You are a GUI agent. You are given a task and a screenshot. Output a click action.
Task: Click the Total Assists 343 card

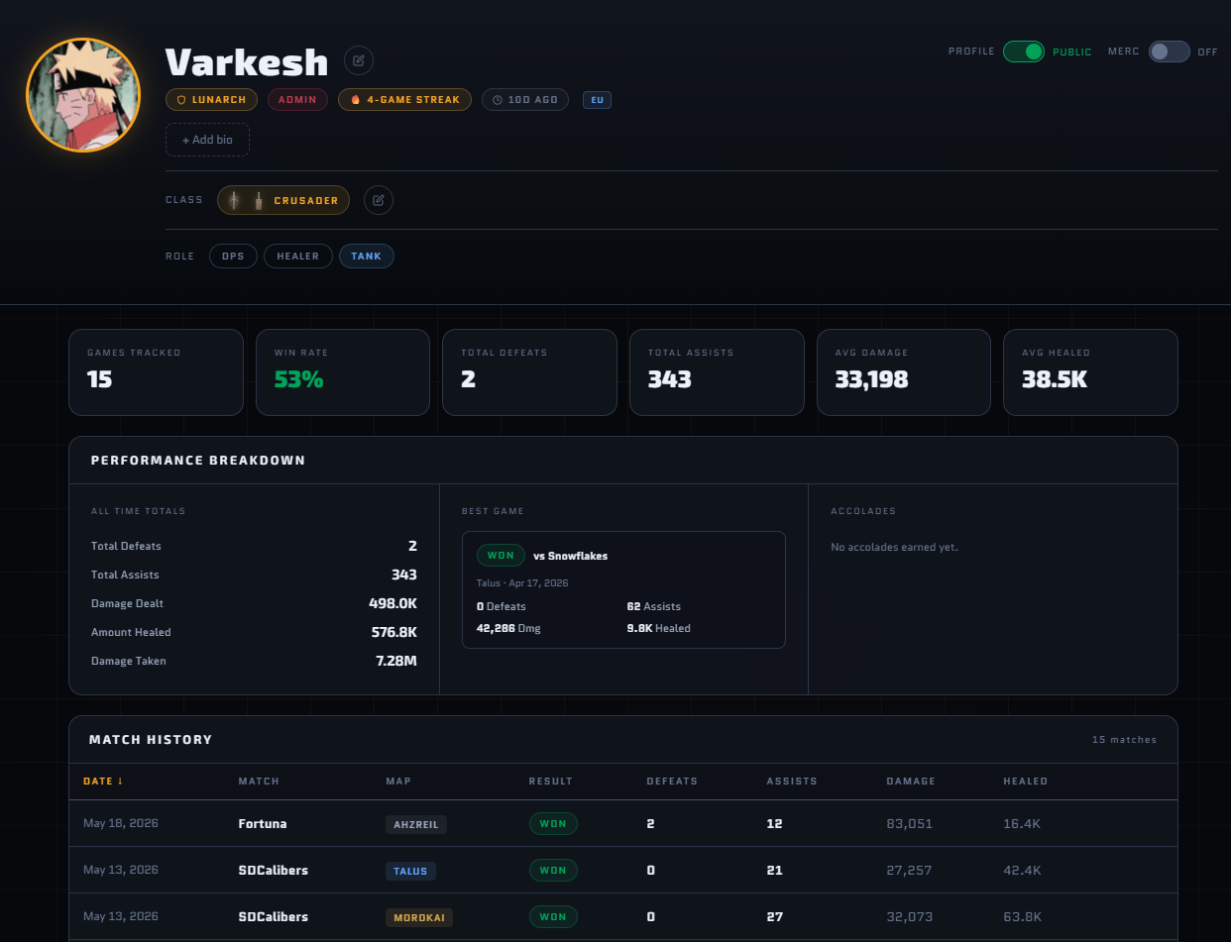pos(717,371)
